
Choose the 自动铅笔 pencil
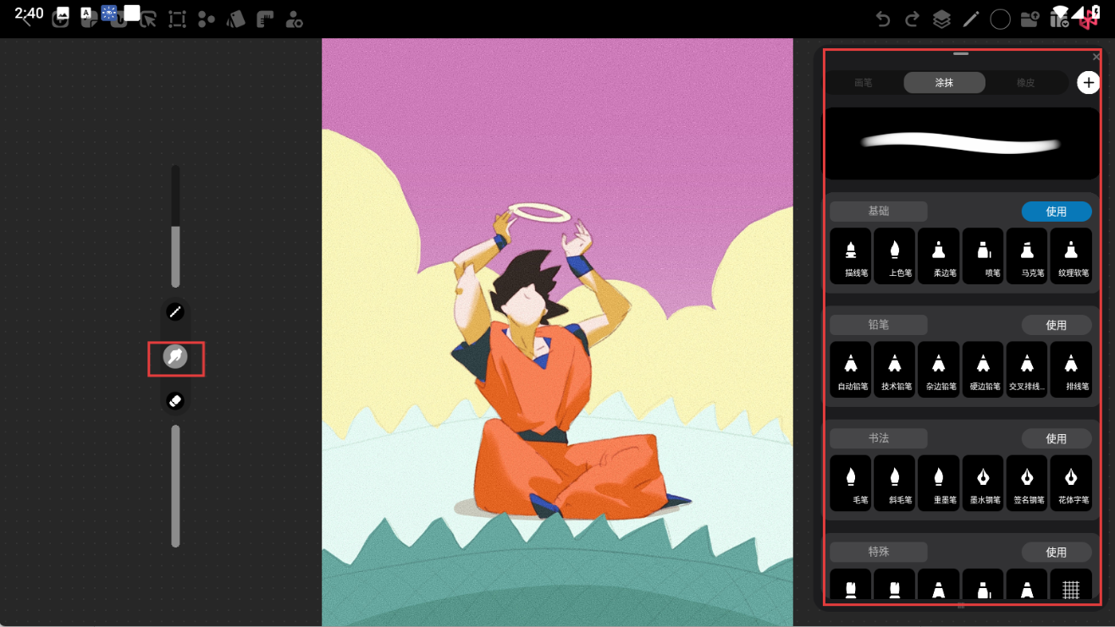pyautogui.click(x=851, y=370)
